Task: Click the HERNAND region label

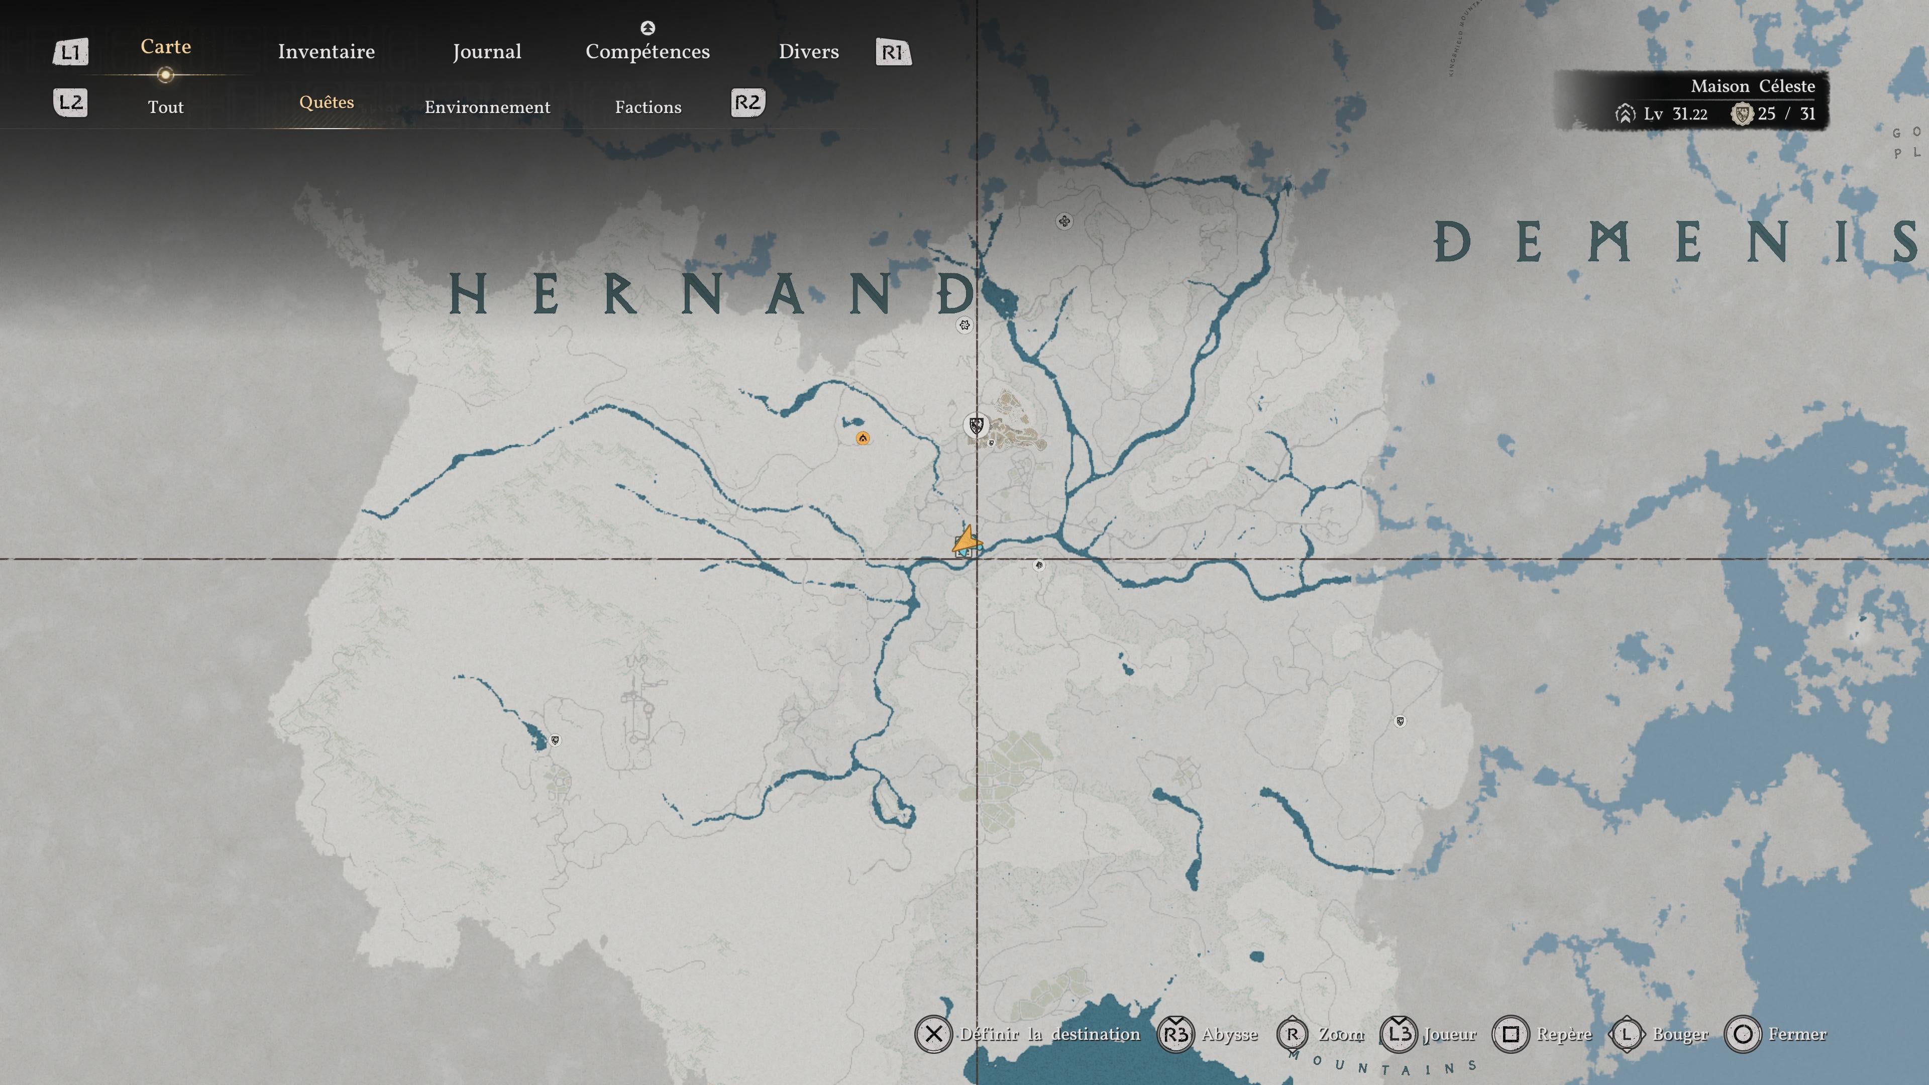Action: (x=712, y=293)
